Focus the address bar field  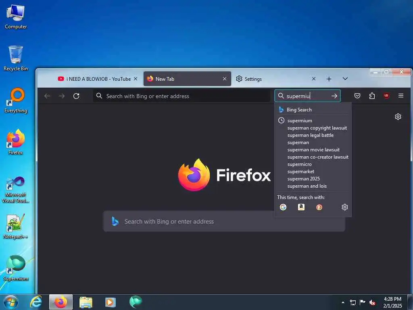pos(181,96)
